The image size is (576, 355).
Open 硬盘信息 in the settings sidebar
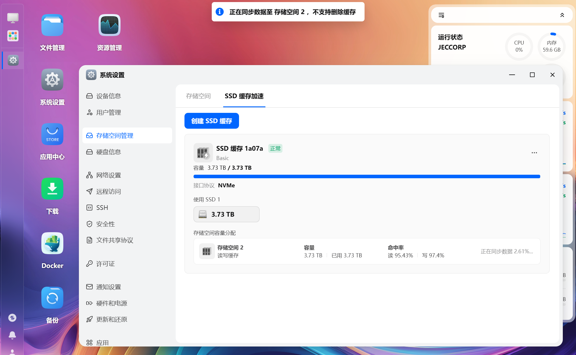tap(109, 152)
